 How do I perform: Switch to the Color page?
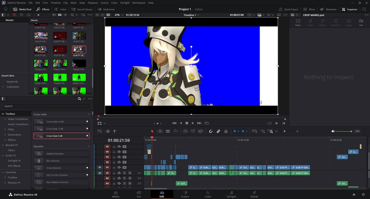[x=208, y=194]
